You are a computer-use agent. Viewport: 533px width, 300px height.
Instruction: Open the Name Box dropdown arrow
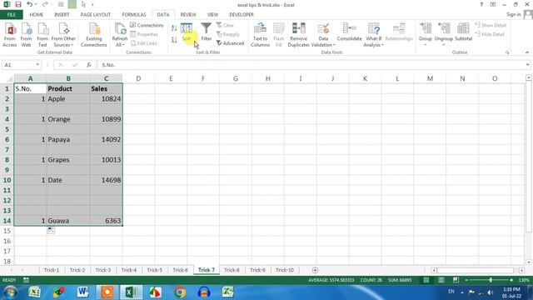pyautogui.click(x=37, y=65)
